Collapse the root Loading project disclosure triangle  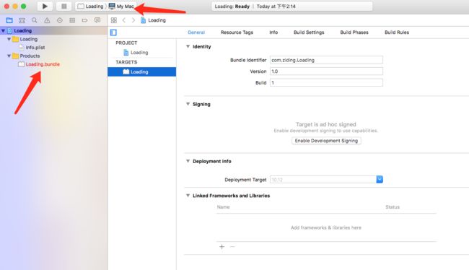pos(4,30)
